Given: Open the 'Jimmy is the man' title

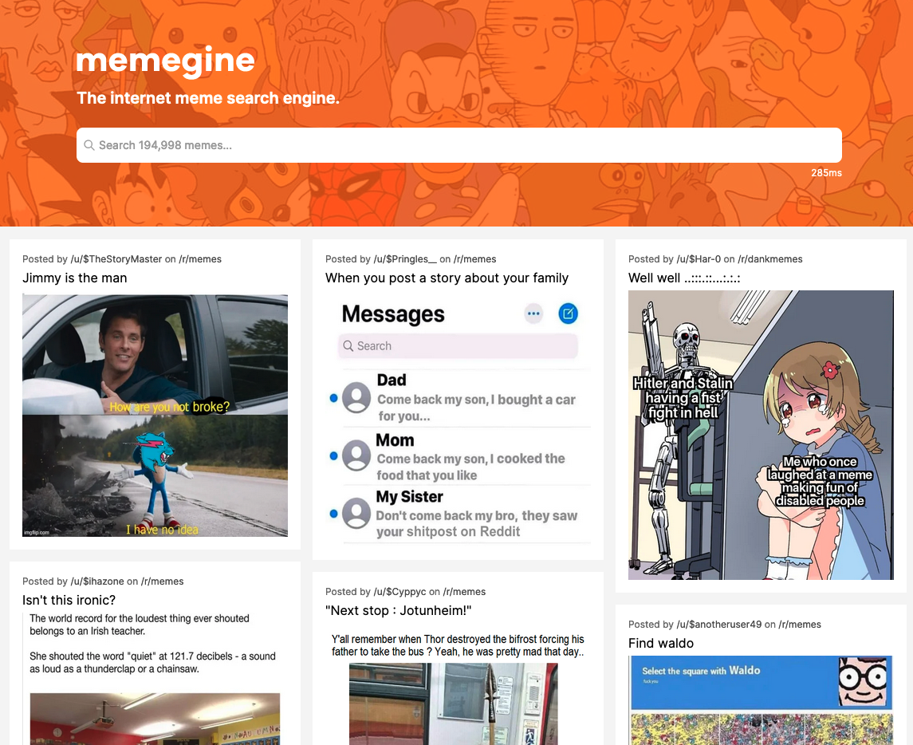Looking at the screenshot, I should click(x=74, y=278).
